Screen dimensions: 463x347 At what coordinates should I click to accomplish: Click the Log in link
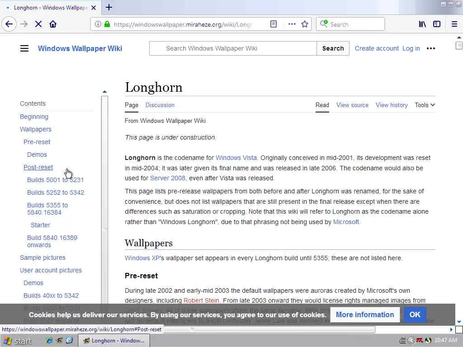pos(411,48)
